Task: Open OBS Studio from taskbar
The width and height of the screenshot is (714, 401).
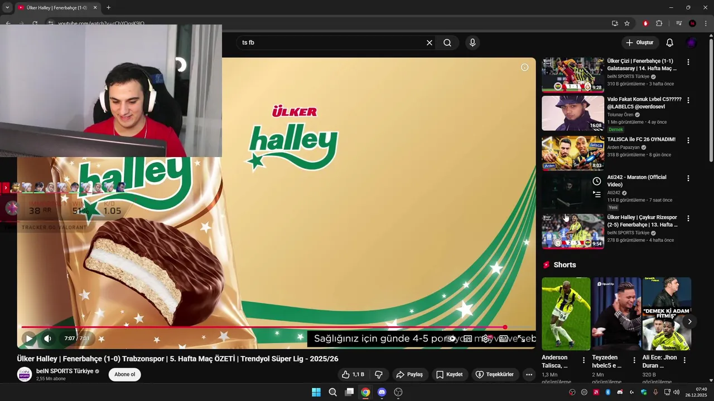Action: tap(398, 392)
